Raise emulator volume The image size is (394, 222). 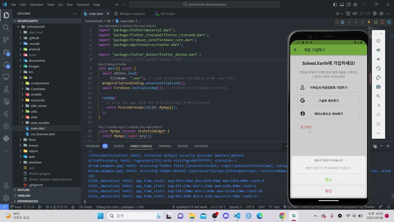tap(378, 50)
